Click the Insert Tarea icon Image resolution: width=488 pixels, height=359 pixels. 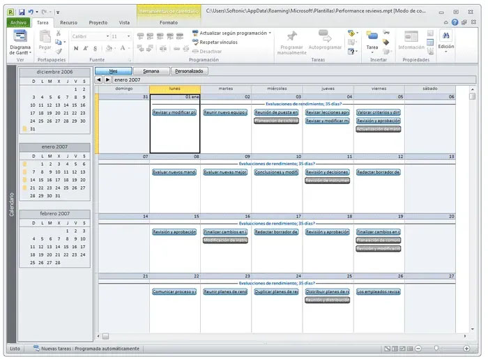372,36
